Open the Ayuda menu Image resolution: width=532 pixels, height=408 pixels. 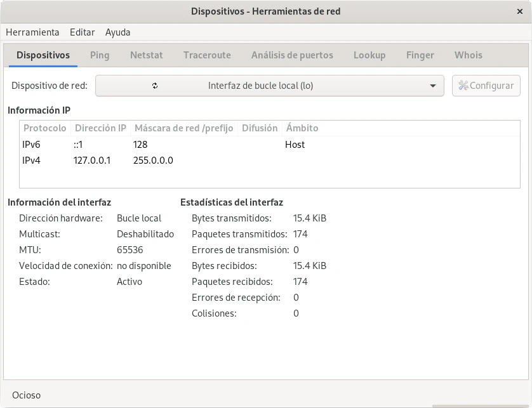point(117,32)
